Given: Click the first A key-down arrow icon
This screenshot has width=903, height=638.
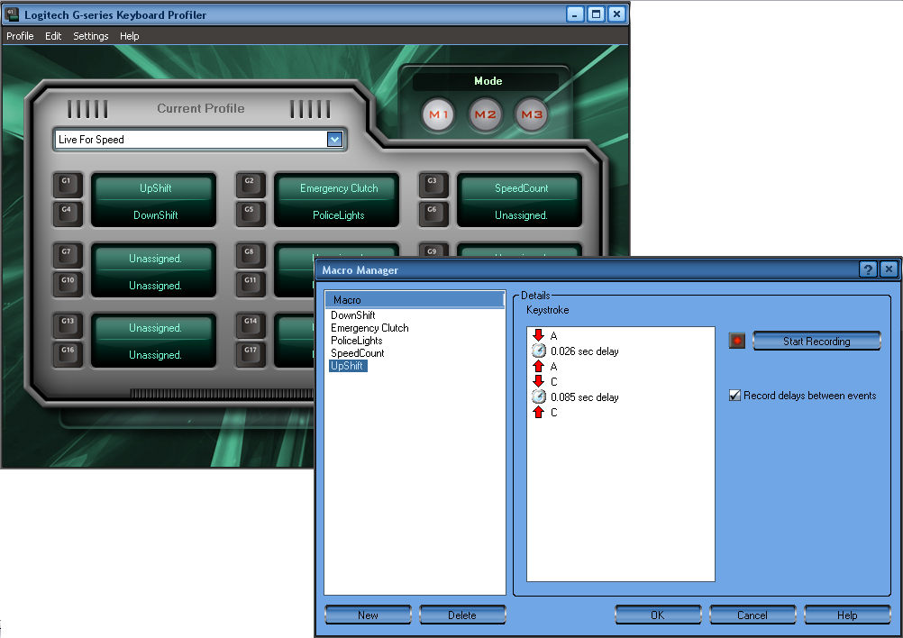Looking at the screenshot, I should (x=538, y=335).
